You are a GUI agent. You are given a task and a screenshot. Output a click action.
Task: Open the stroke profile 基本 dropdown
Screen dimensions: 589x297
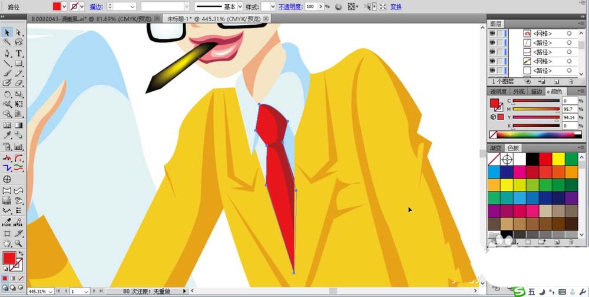point(240,6)
